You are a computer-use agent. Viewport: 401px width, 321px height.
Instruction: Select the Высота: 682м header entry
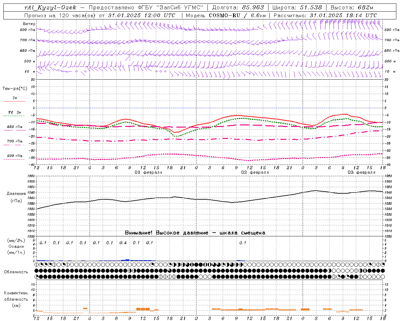(x=352, y=8)
